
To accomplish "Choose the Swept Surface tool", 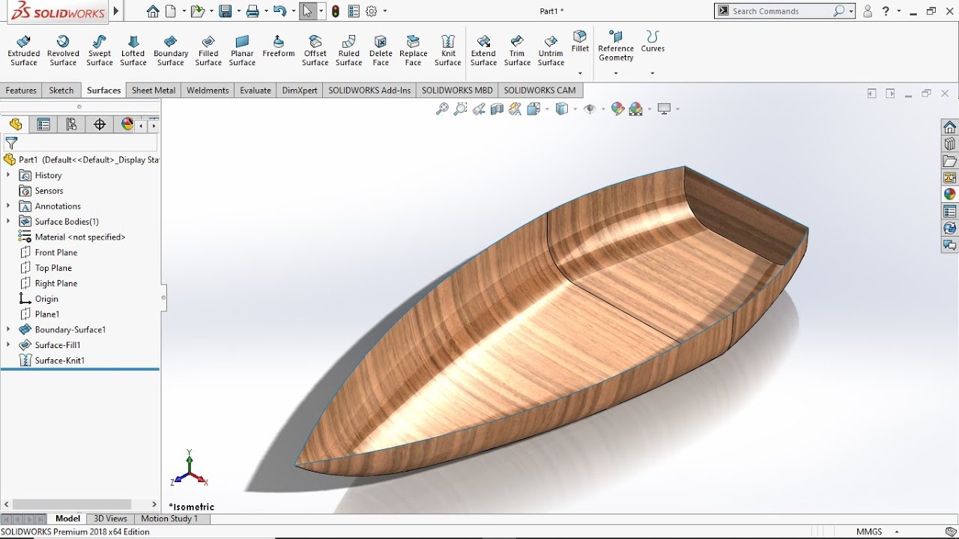I will click(x=99, y=51).
